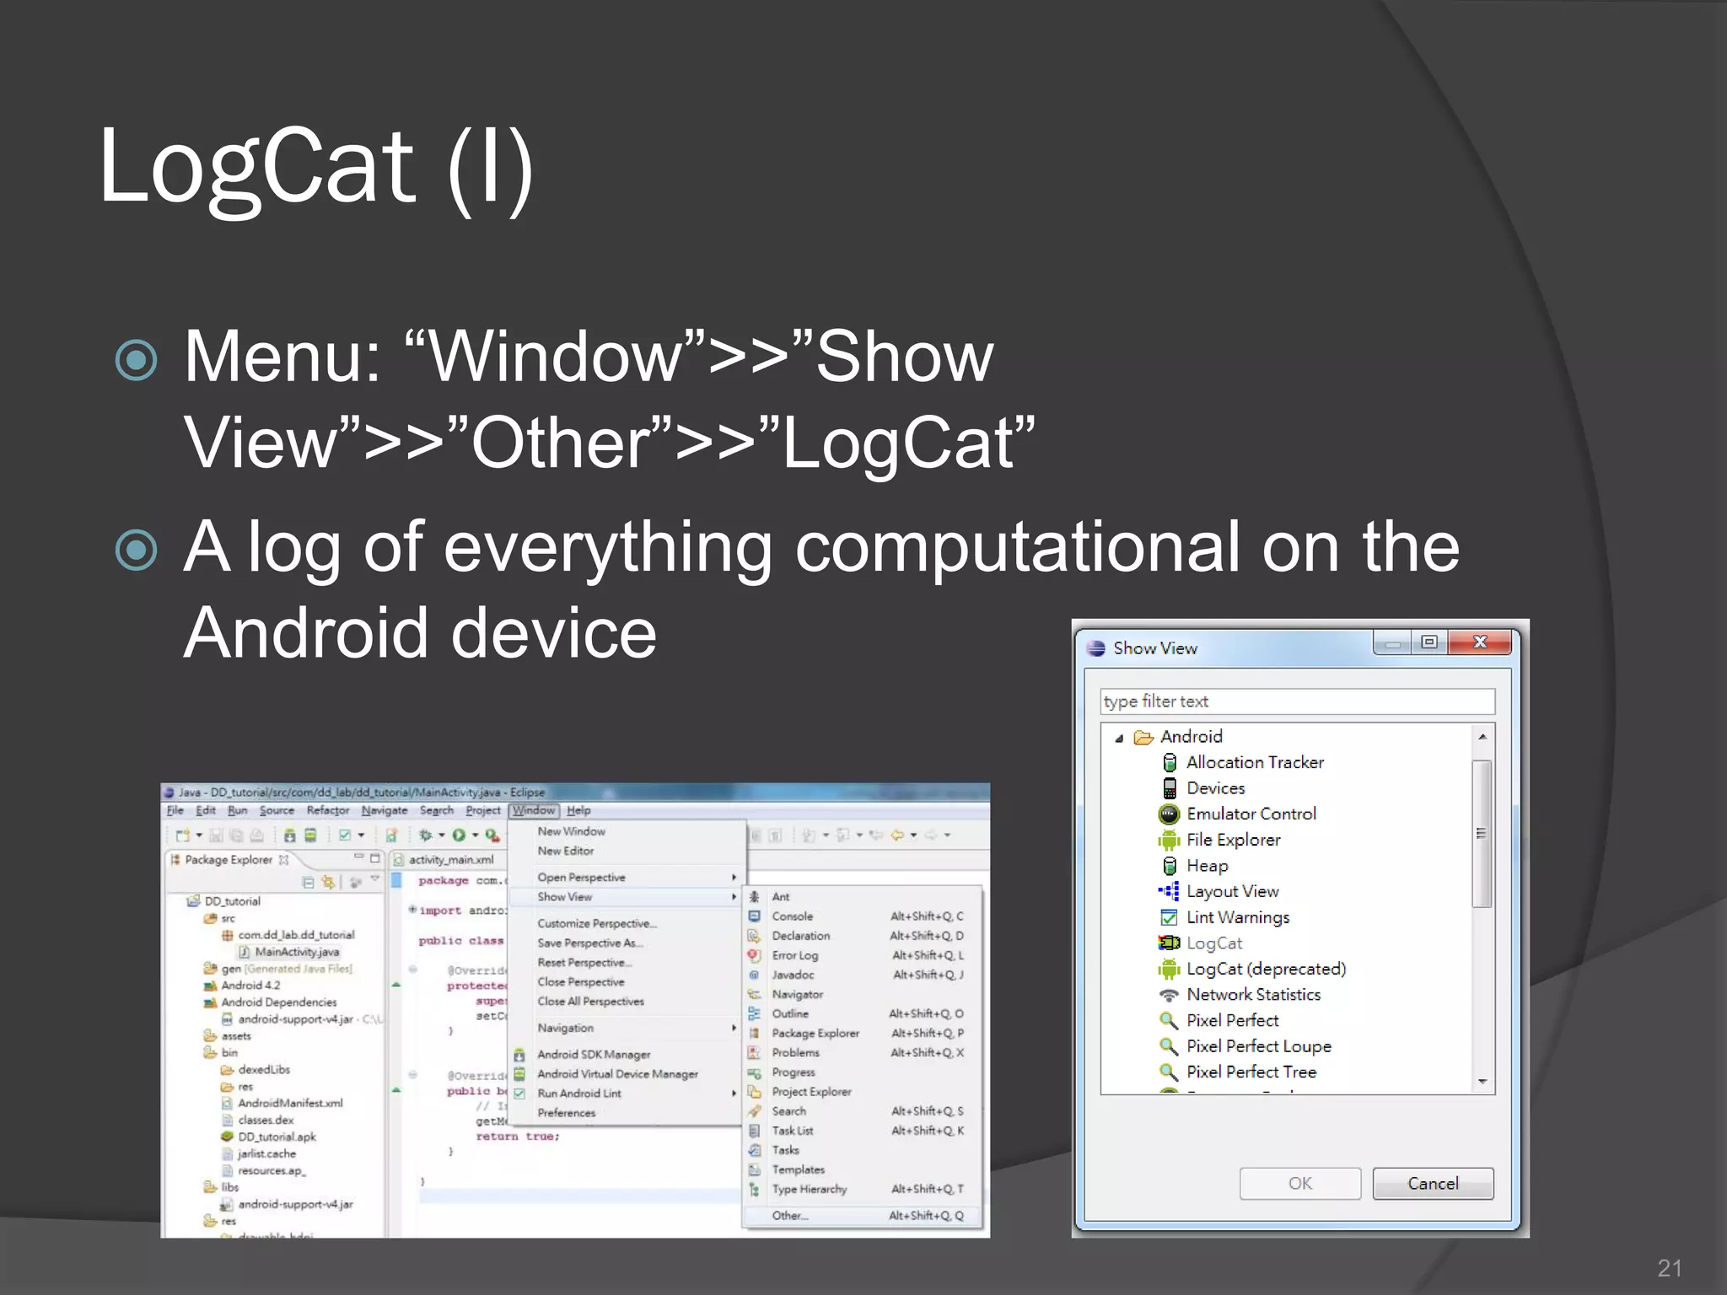
Task: Select the Network Statistics wifi icon
Action: [x=1169, y=995]
